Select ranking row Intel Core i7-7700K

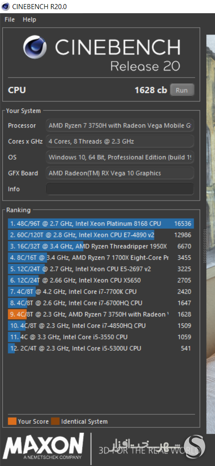coord(101,292)
